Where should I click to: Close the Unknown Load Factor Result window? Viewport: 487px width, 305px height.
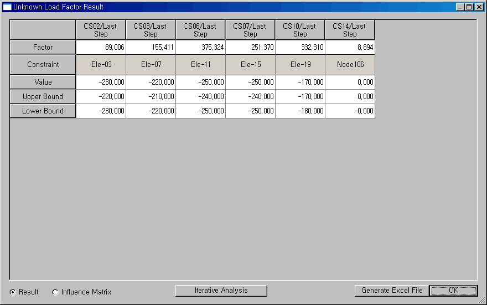pyautogui.click(x=479, y=7)
